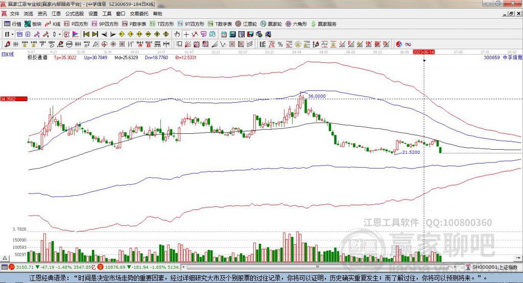Click the Dn=18.7760 value
The image size is (523, 283).
tap(156, 57)
